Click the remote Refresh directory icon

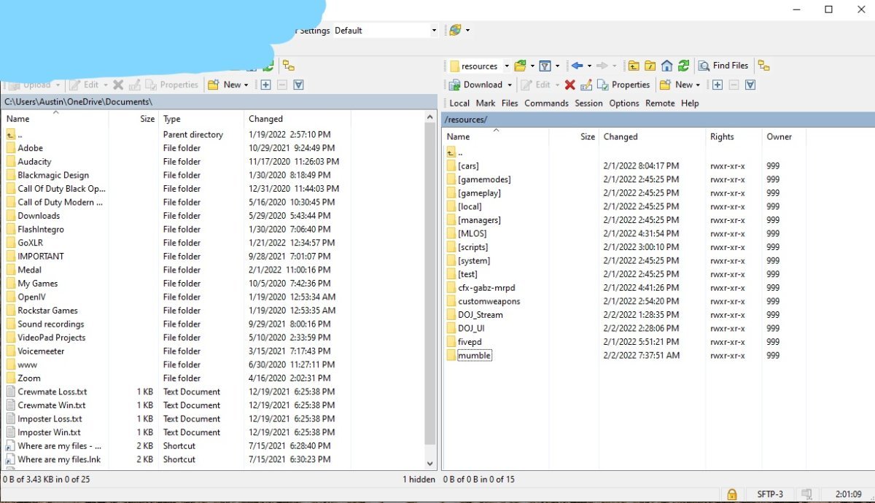(x=683, y=66)
